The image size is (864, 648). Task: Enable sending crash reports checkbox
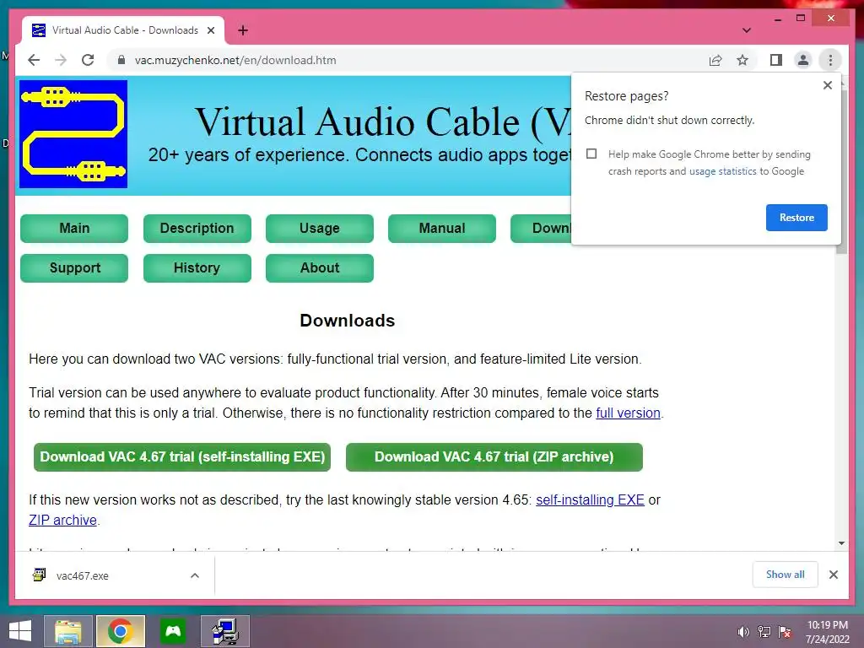pyautogui.click(x=591, y=154)
